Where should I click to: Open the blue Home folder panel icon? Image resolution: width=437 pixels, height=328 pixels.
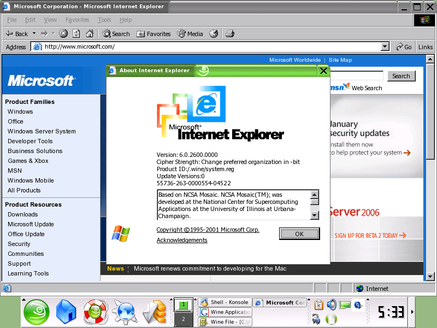click(66, 312)
